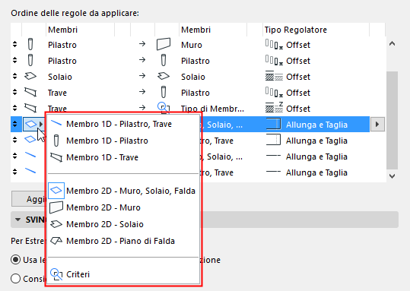Click the first Membri column header

80,30
